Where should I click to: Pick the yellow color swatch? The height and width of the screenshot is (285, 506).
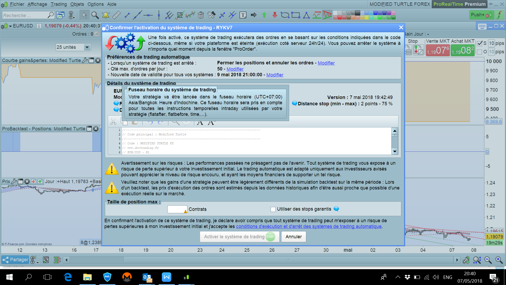click(x=367, y=17)
